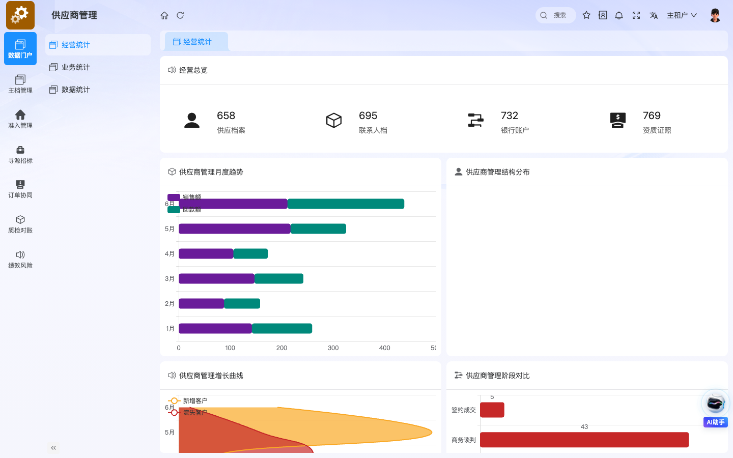
Task: Select 经营统计 in side menu
Action: tap(98, 45)
